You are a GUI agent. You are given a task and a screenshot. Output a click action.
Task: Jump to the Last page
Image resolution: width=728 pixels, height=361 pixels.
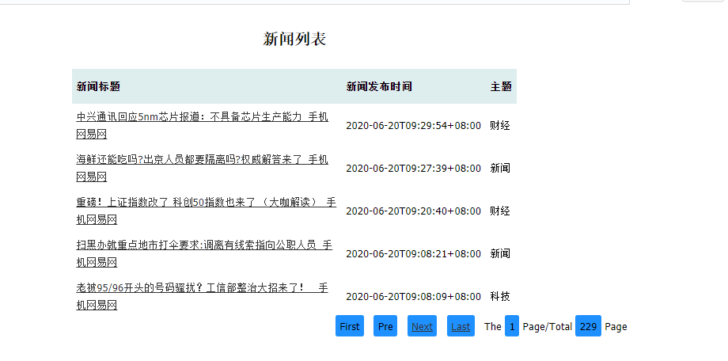[x=461, y=326]
